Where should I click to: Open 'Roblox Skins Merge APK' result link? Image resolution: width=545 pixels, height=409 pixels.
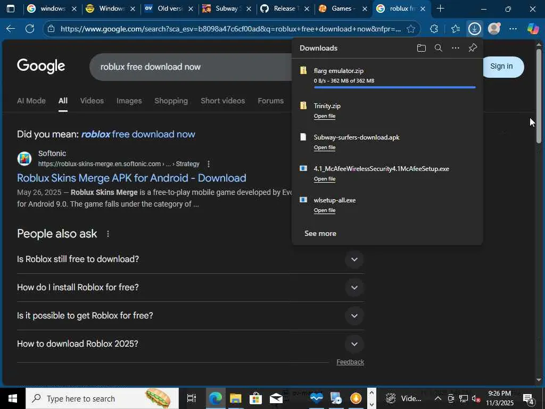point(131,178)
